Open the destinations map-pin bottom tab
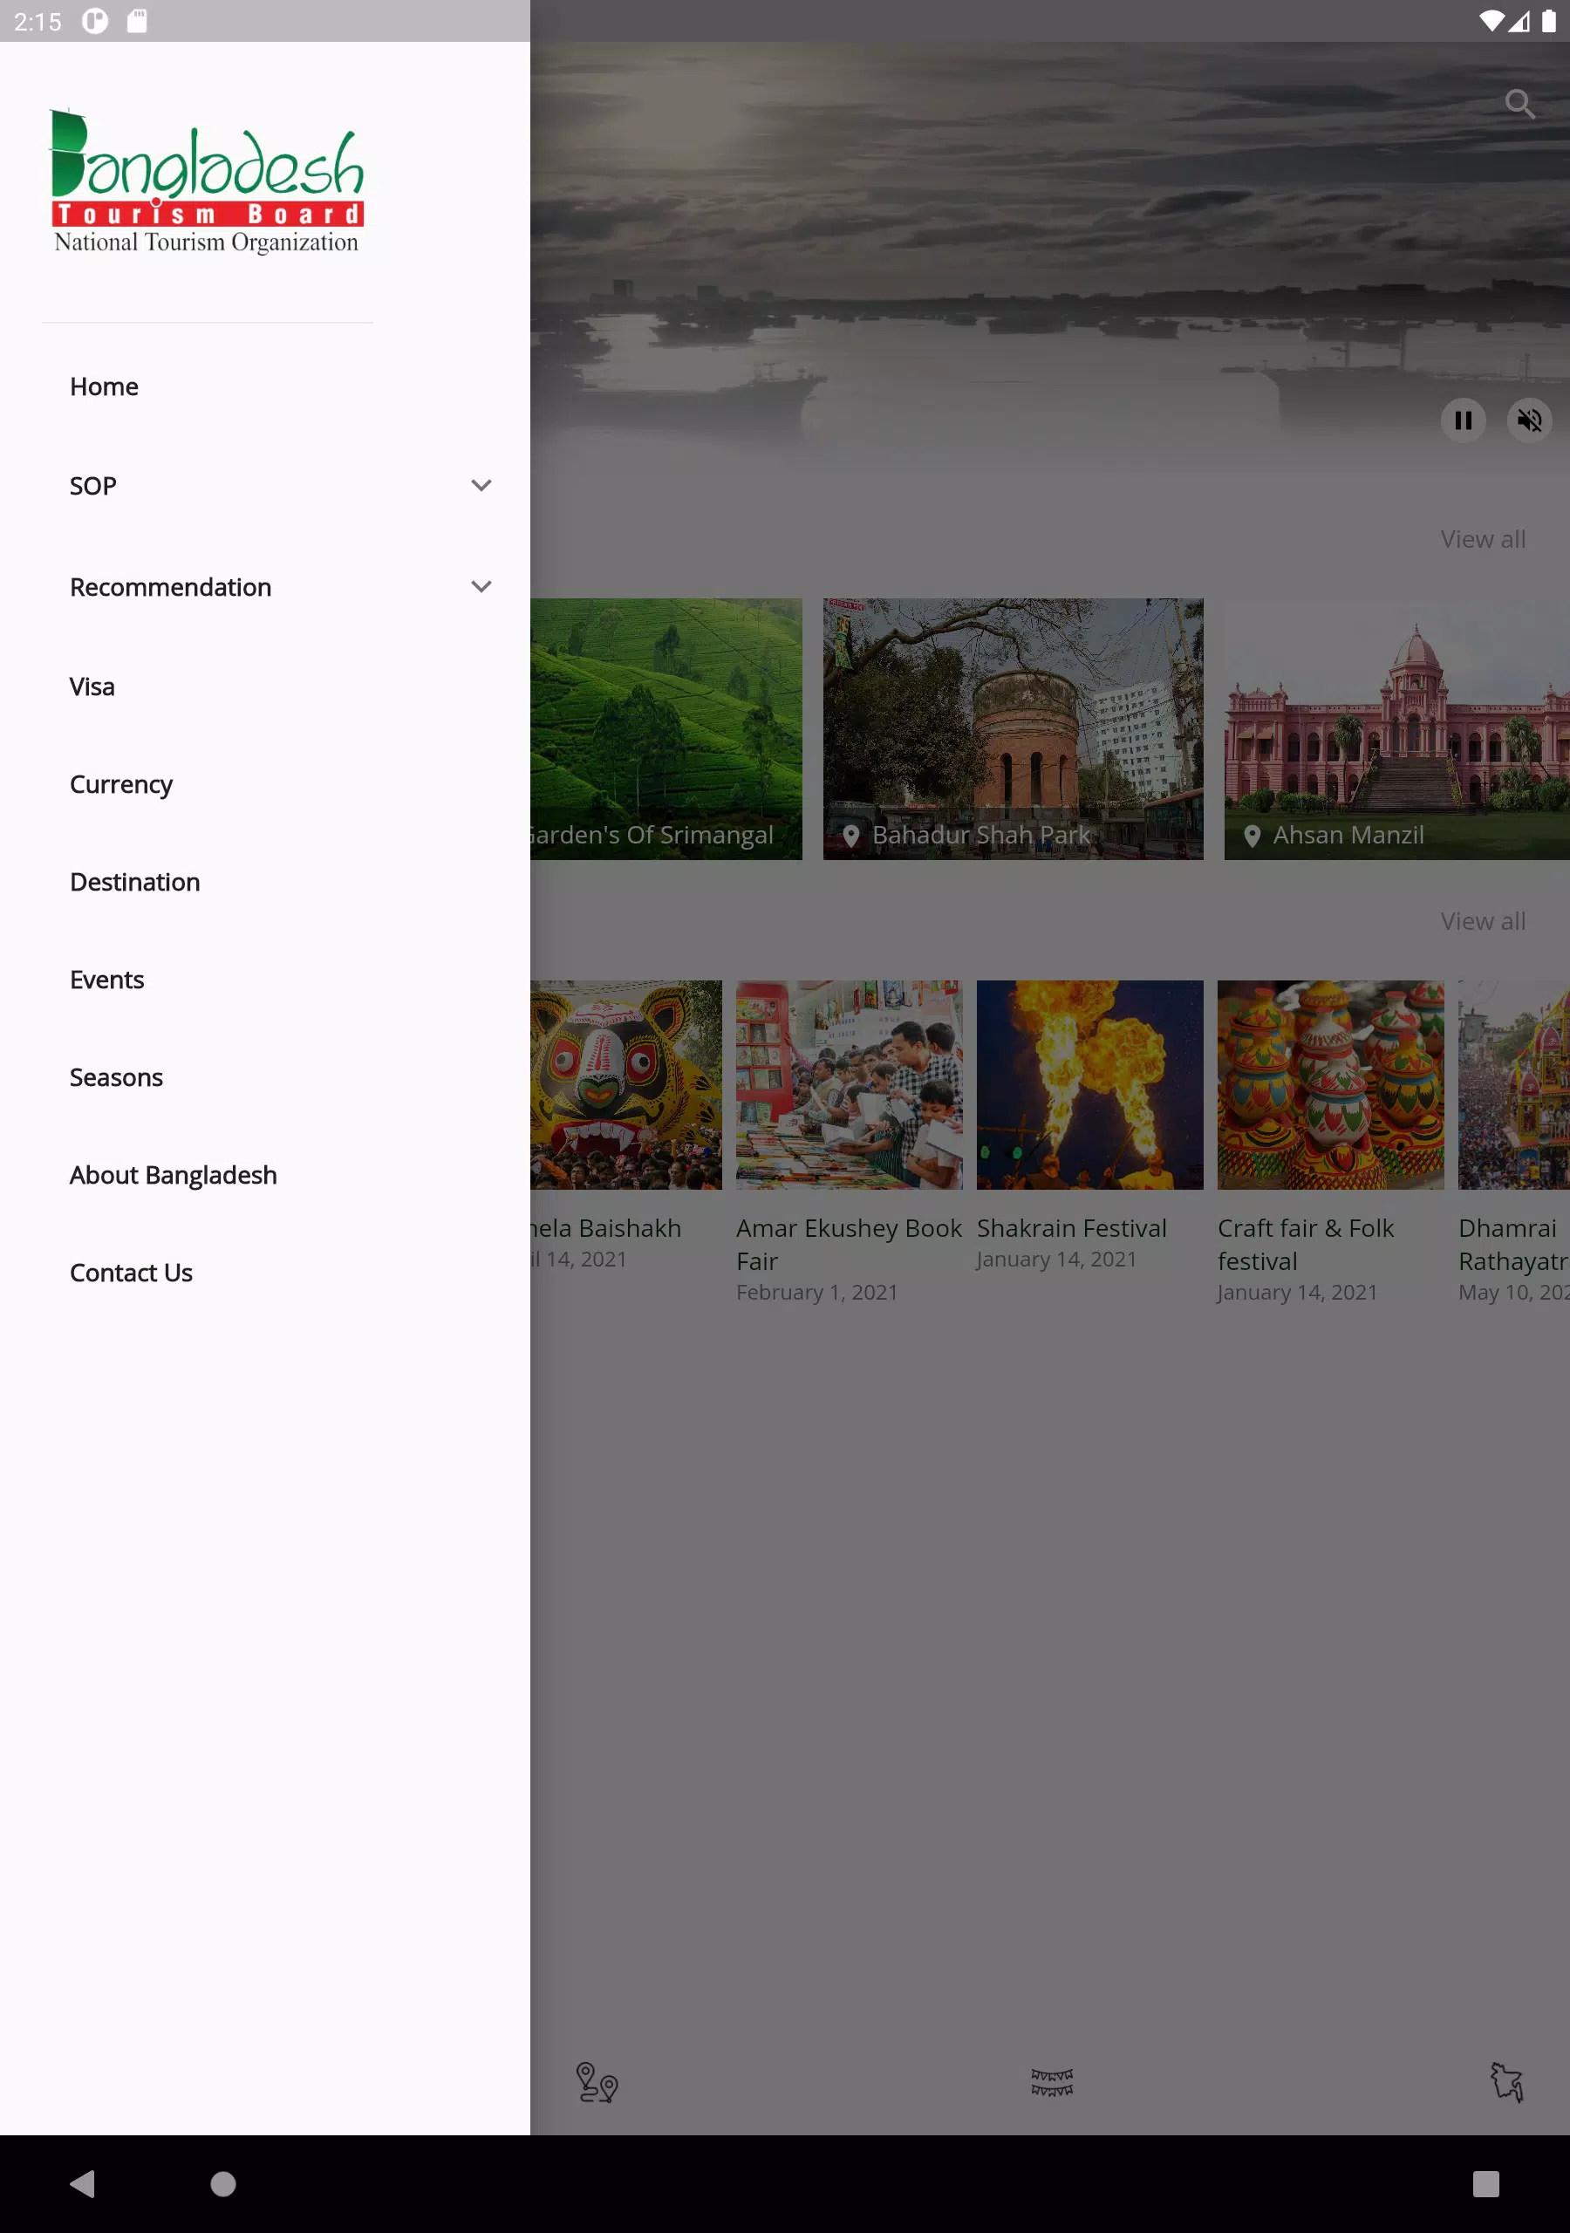 597,2082
